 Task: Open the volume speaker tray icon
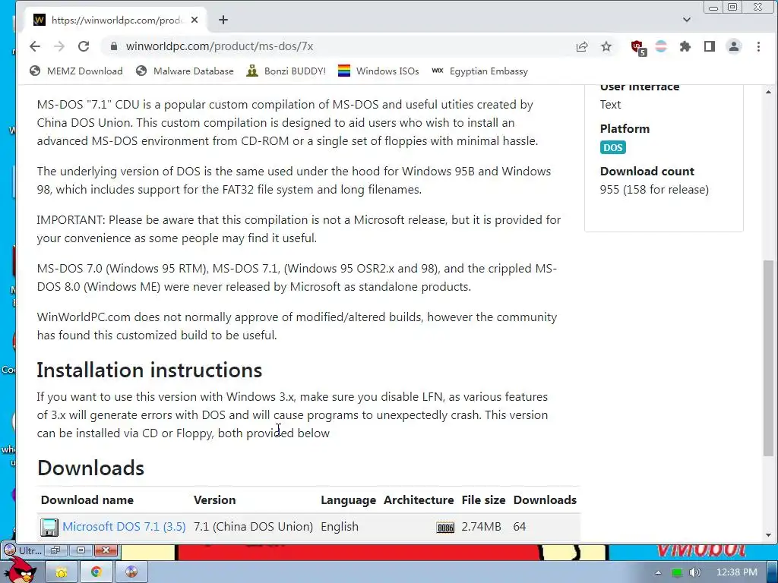pos(695,572)
